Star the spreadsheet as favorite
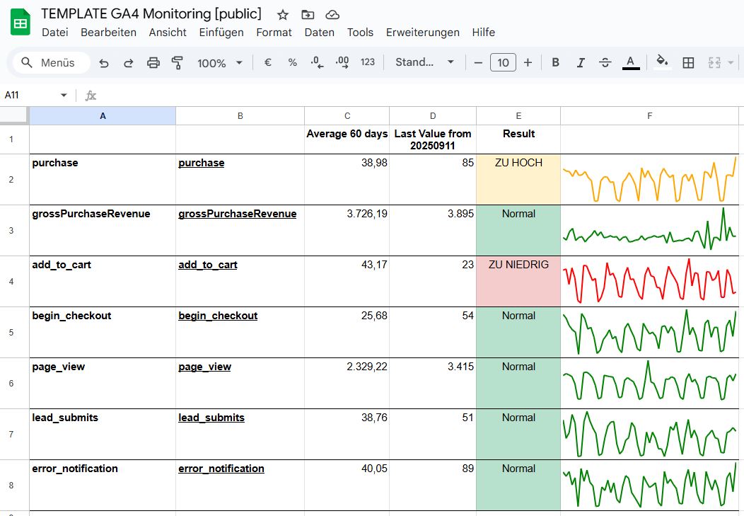Image resolution: width=744 pixels, height=516 pixels. pyautogui.click(x=281, y=14)
